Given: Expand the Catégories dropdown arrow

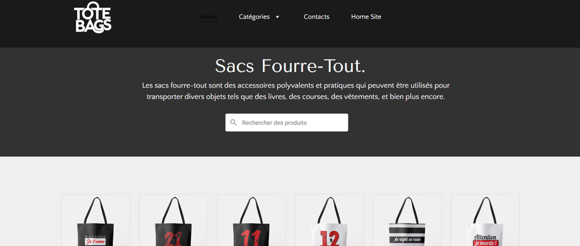Looking at the screenshot, I should click(x=278, y=17).
